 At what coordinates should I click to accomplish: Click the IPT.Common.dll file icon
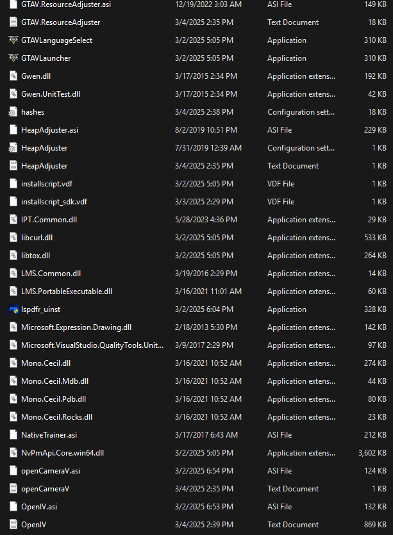(13, 220)
